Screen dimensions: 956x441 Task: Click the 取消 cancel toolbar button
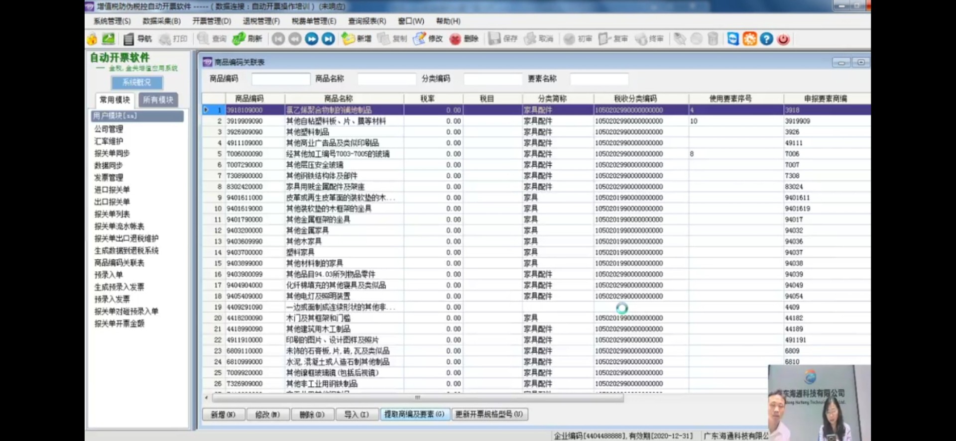point(539,39)
